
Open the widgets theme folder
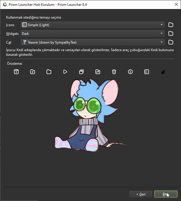coord(171,34)
